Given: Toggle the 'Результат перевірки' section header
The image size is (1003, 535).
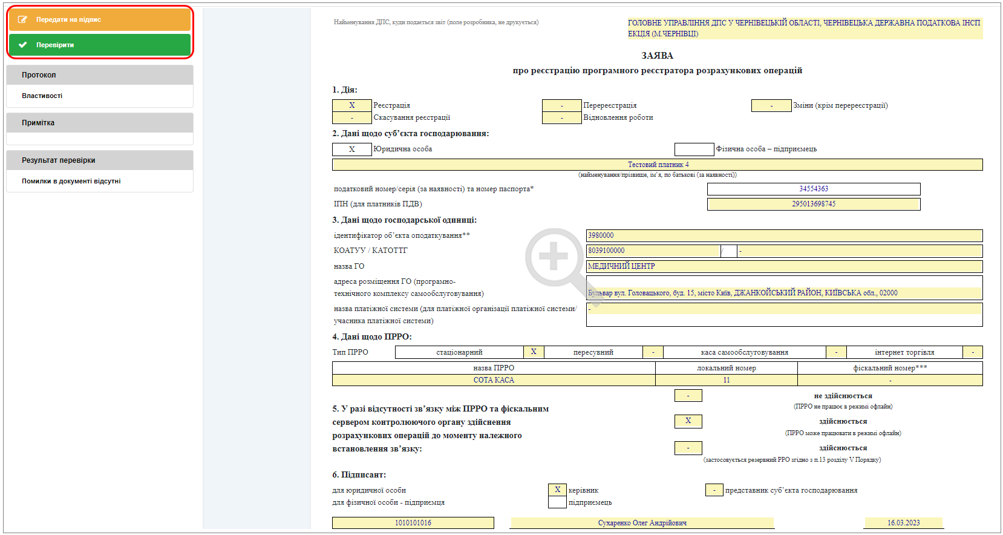Looking at the screenshot, I should [x=100, y=160].
